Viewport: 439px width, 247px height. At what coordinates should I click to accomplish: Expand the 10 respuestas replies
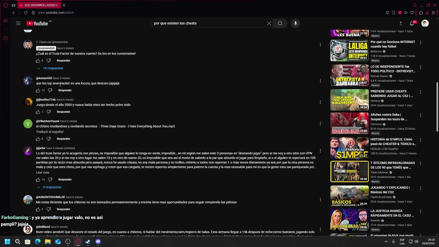point(50,68)
